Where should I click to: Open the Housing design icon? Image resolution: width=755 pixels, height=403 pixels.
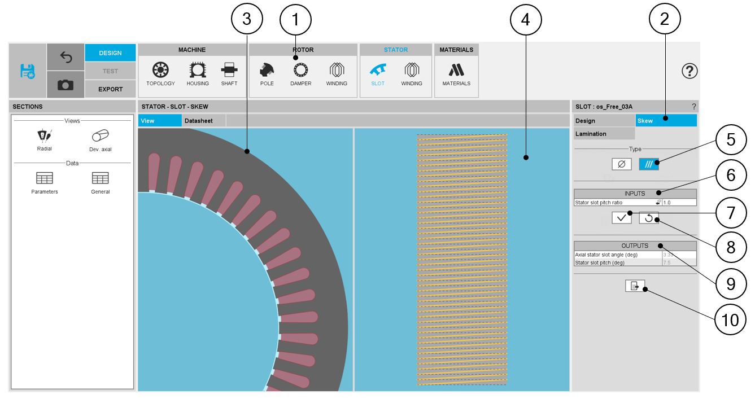[198, 73]
